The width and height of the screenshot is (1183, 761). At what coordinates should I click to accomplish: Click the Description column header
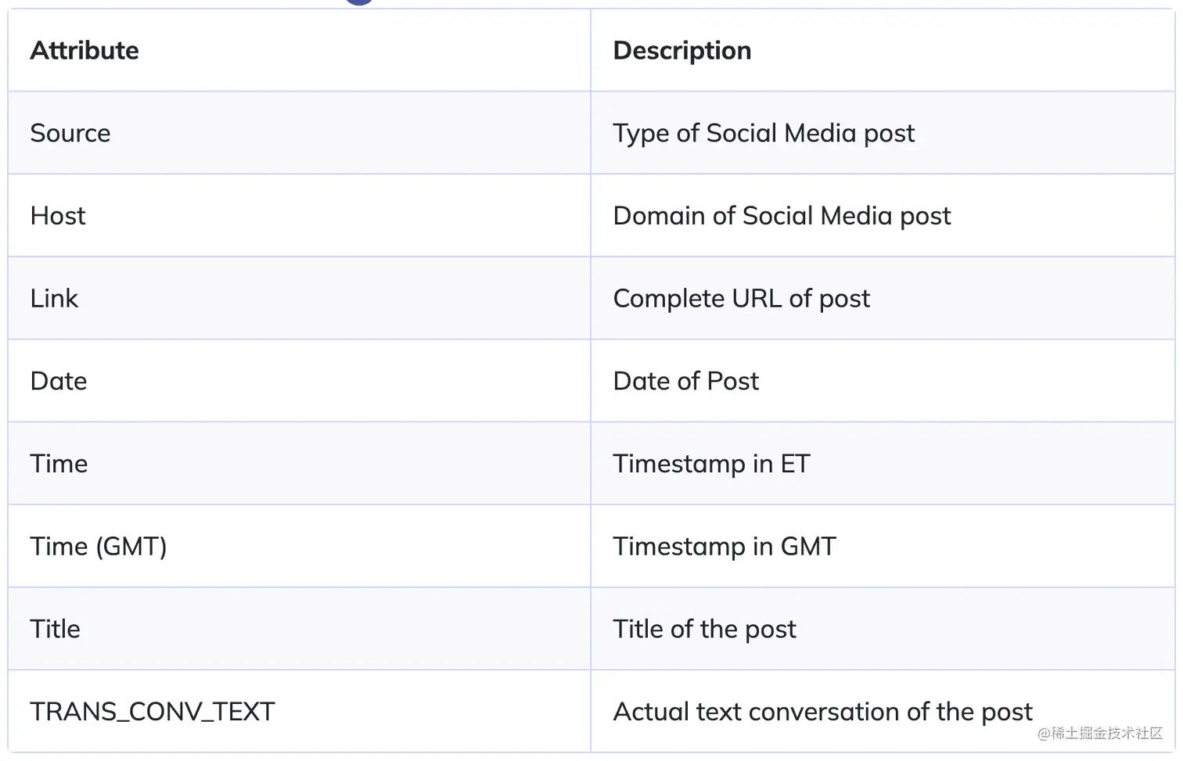coord(681,51)
